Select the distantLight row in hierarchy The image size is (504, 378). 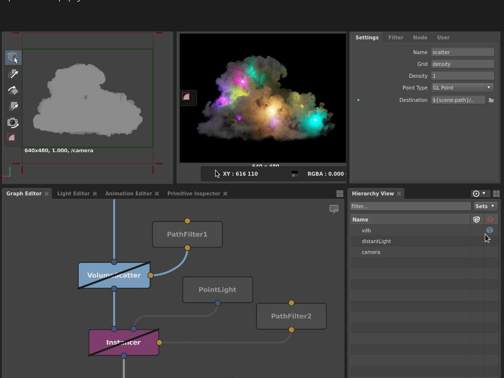point(424,241)
